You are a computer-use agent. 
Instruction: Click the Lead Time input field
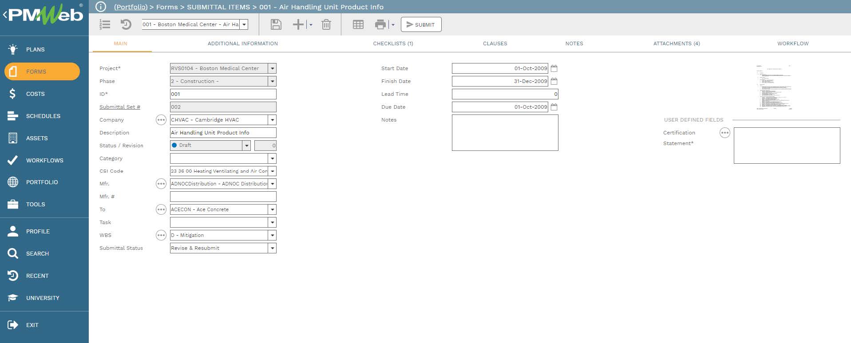click(x=505, y=94)
